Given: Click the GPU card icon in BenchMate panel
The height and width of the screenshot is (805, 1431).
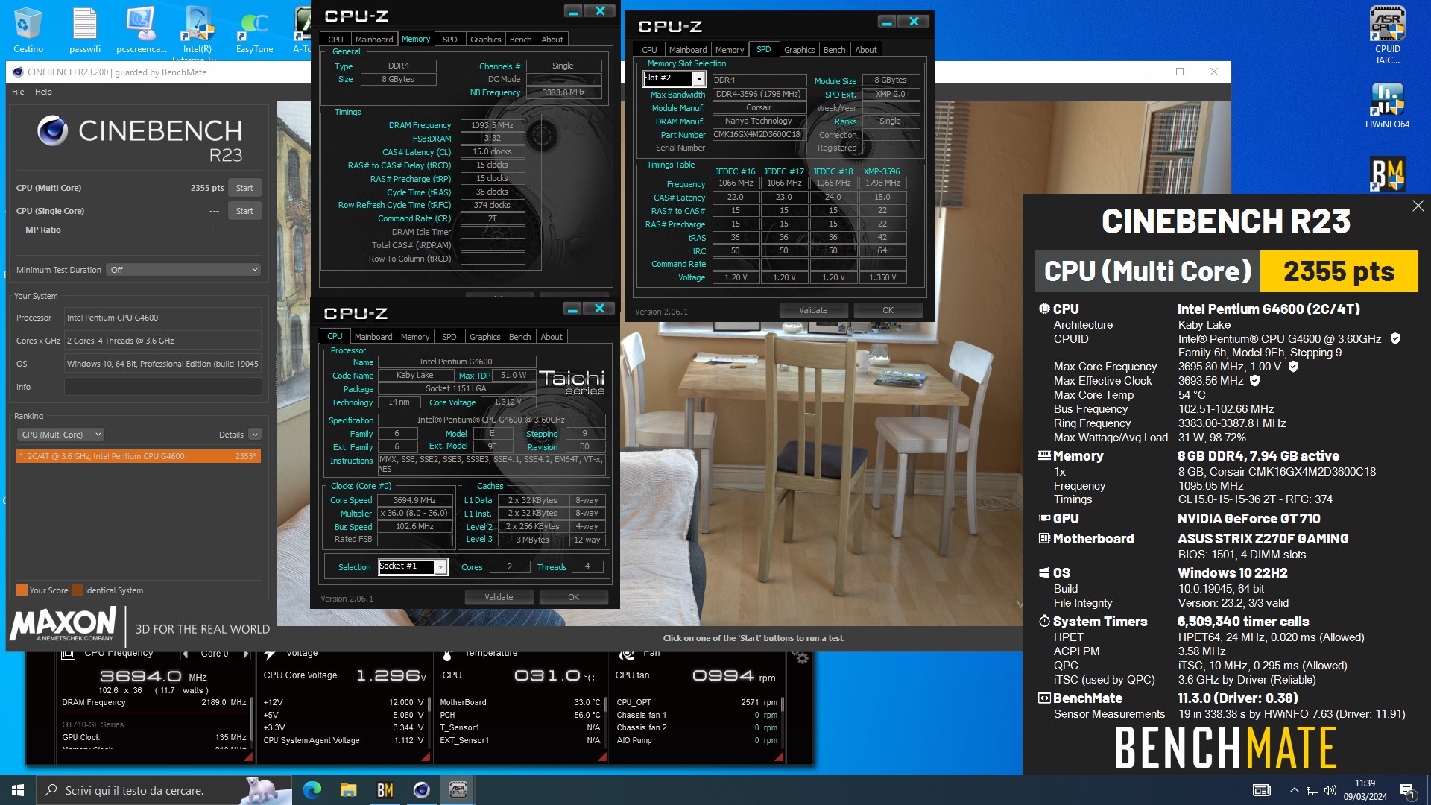Looking at the screenshot, I should pyautogui.click(x=1044, y=518).
